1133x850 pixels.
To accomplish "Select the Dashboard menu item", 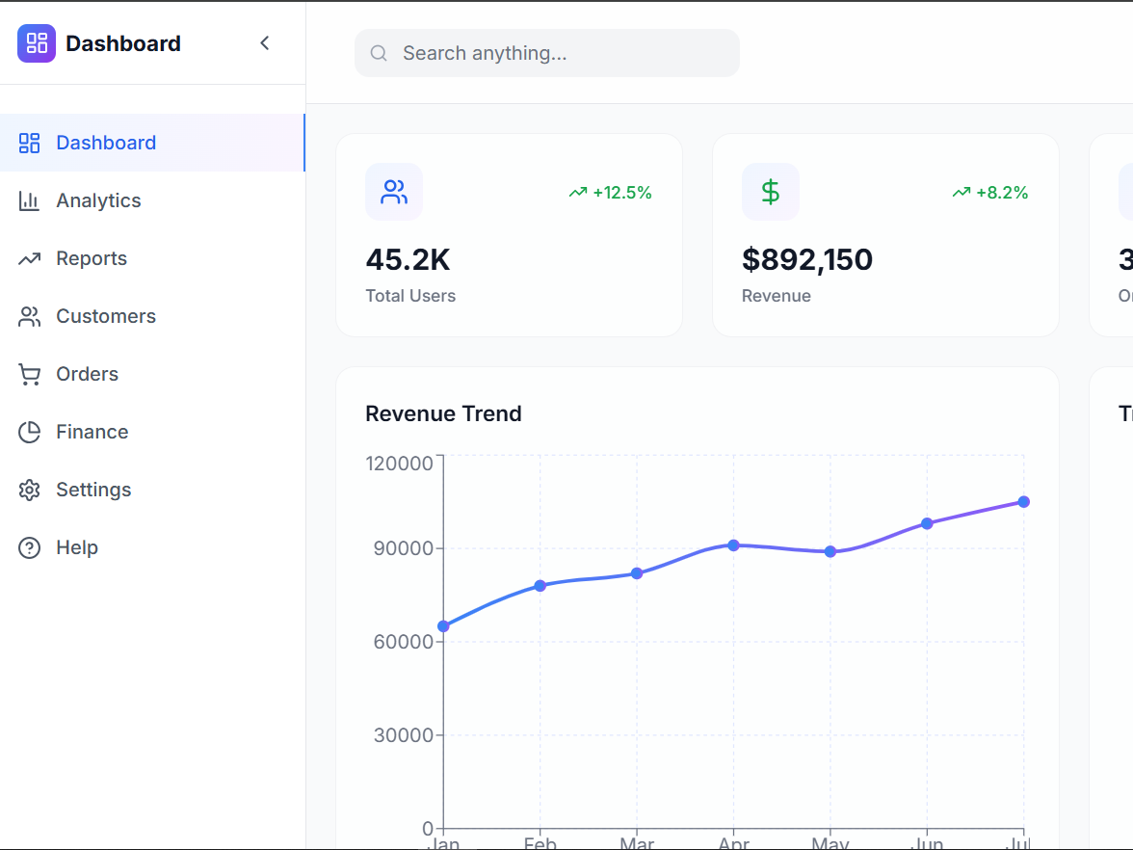I will (106, 142).
